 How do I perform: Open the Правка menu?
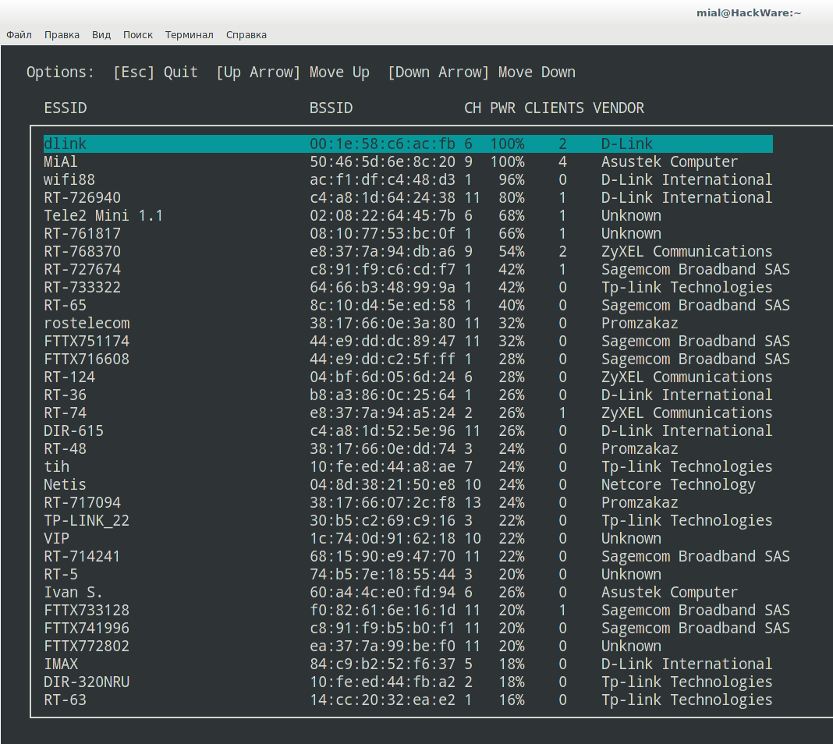pos(62,35)
